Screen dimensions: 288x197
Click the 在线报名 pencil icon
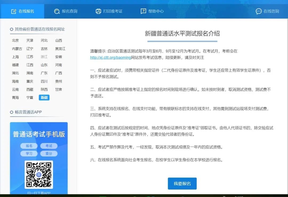pyautogui.click(x=14, y=11)
